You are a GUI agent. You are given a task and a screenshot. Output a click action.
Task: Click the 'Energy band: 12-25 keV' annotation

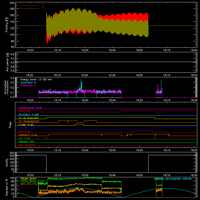36,79
